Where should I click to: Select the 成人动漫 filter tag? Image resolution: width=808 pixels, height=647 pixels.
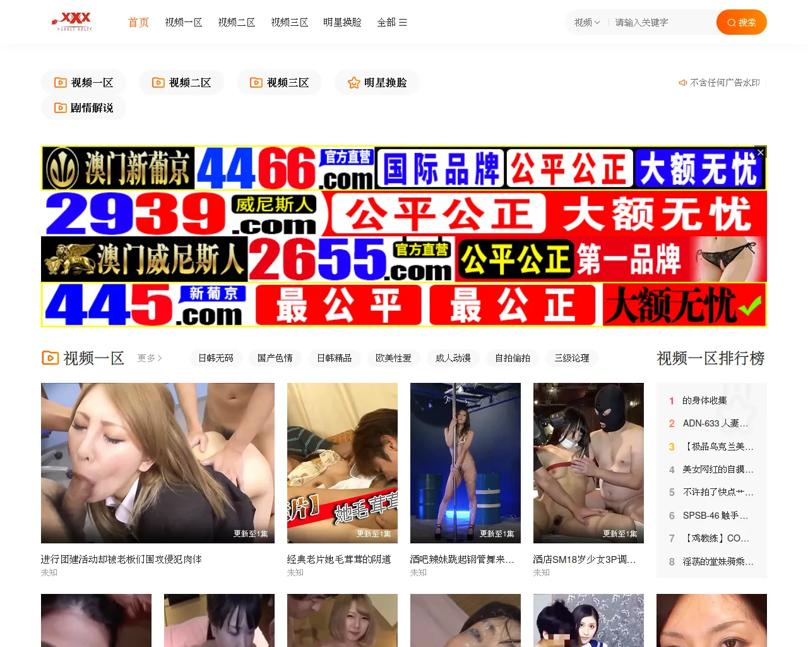coord(453,358)
